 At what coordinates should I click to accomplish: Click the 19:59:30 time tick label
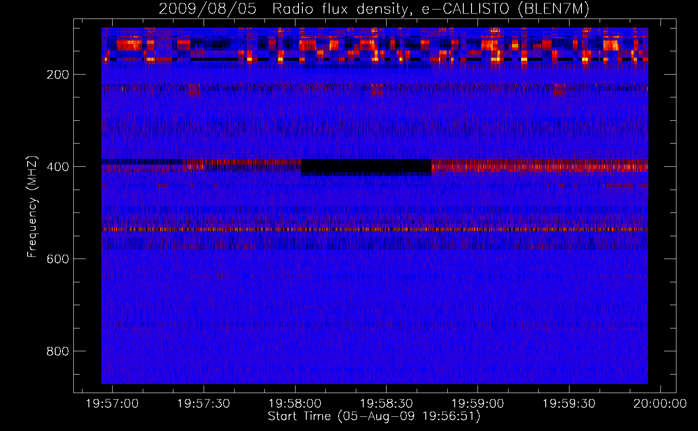coord(569,404)
